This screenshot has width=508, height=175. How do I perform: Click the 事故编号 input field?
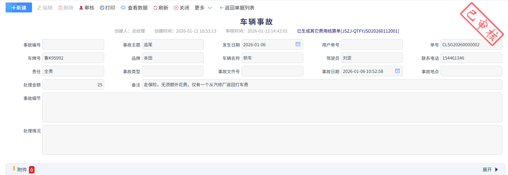tap(73, 45)
